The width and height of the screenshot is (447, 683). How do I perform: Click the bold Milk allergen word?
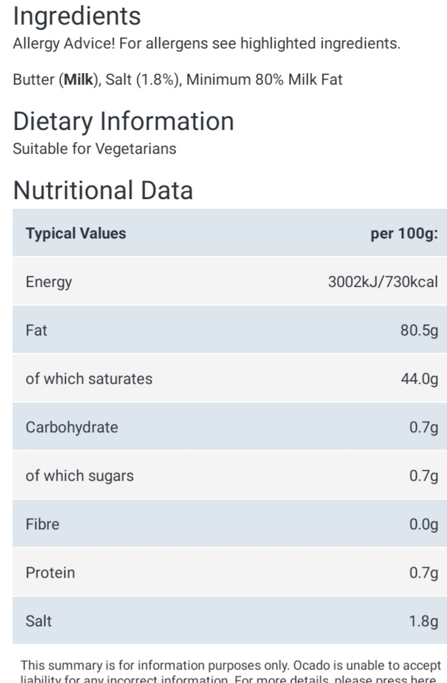click(78, 79)
